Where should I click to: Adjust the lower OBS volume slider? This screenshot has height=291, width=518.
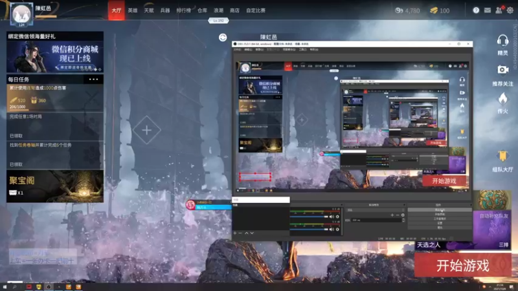310,230
